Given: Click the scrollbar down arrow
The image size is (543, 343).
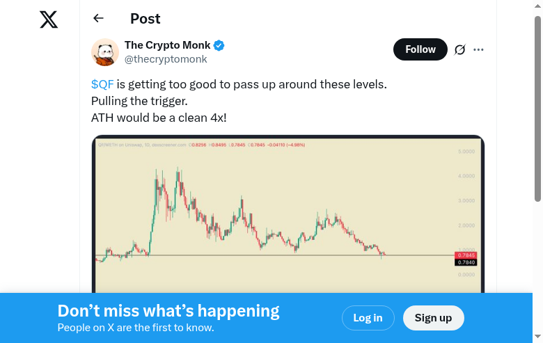Looking at the screenshot, I should click(537, 337).
